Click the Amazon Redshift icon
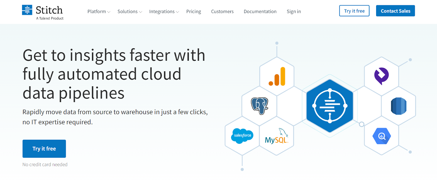Screen dimensions: 437x180 point(399,106)
